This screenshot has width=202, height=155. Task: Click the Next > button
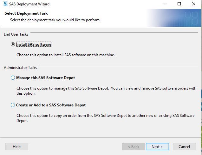click(x=157, y=147)
